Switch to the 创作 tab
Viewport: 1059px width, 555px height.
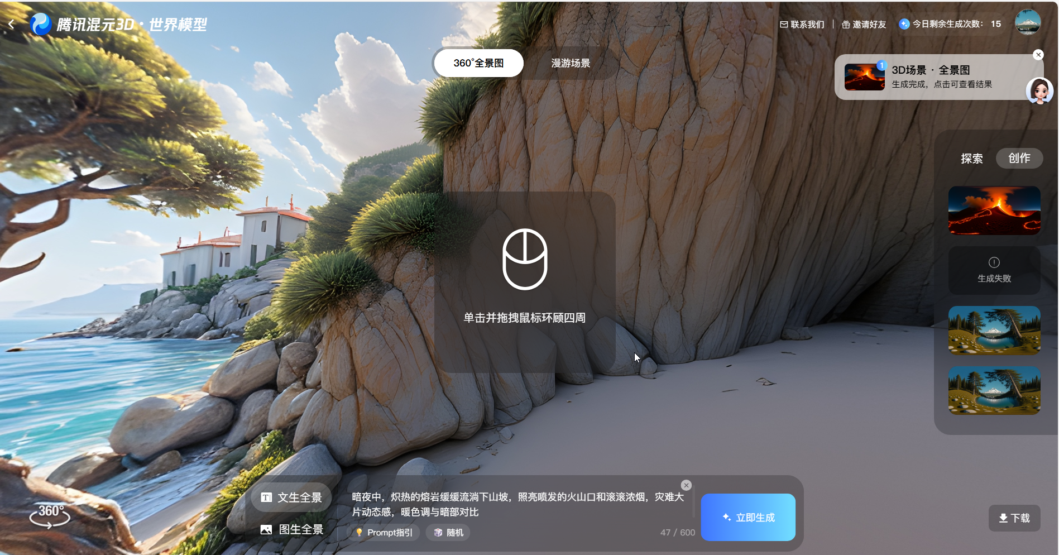[1019, 158]
